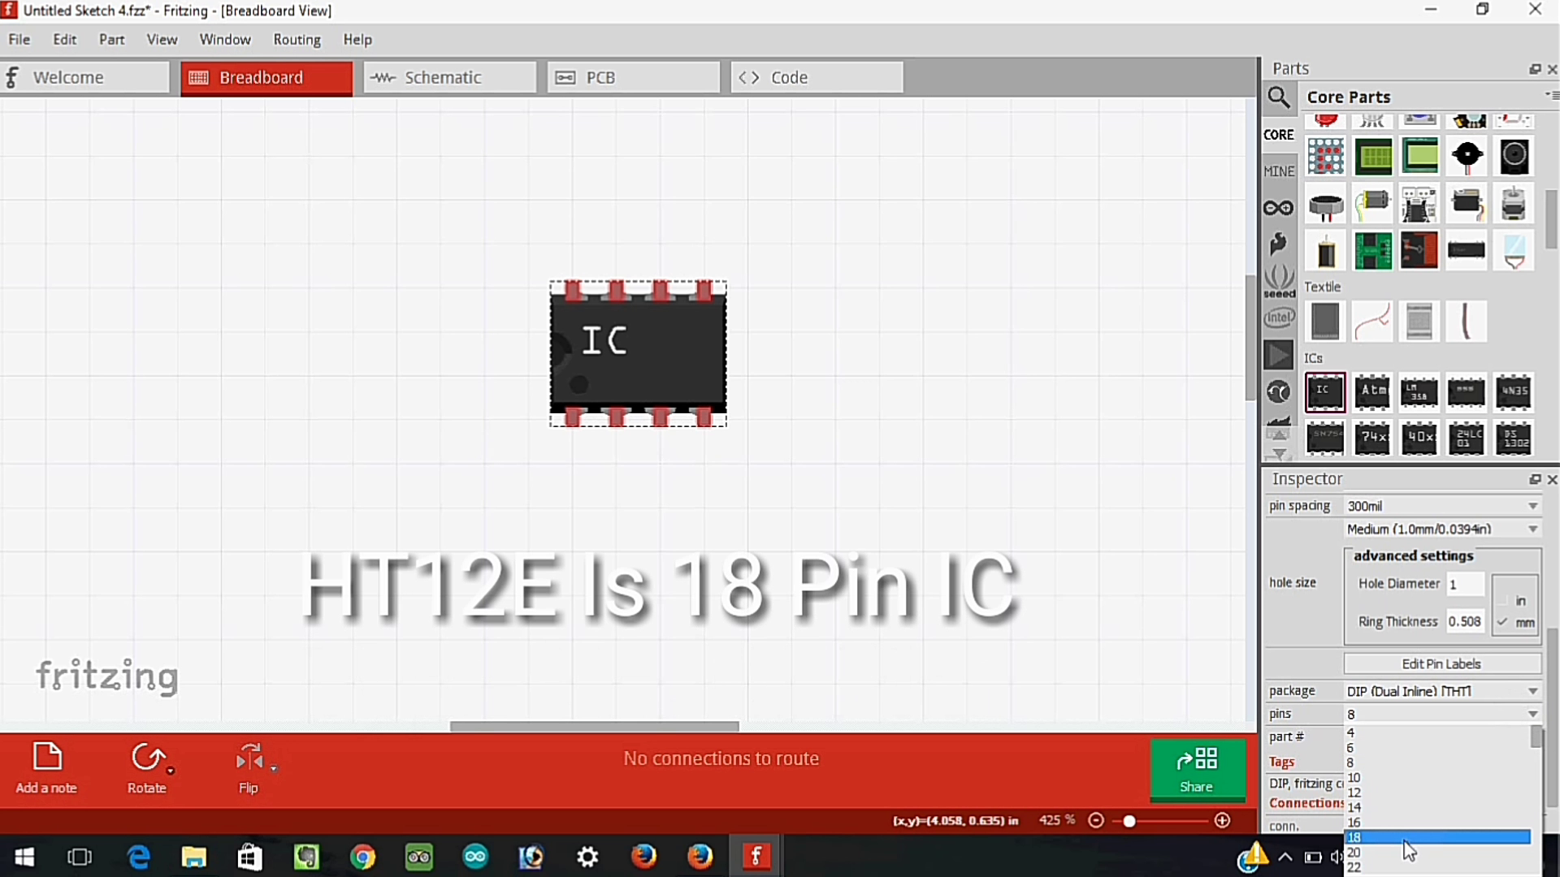This screenshot has height=877, width=1560.
Task: Pick the DC motor part
Action: [x=1372, y=204]
